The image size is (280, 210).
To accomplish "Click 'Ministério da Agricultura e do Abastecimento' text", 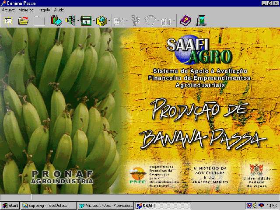I will 210,175.
